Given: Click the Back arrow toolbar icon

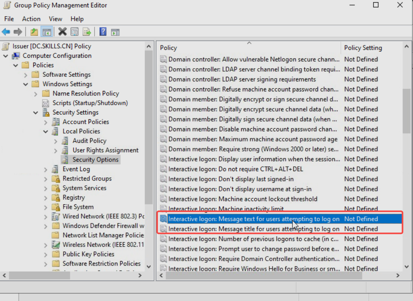Looking at the screenshot, I should [x=6, y=32].
